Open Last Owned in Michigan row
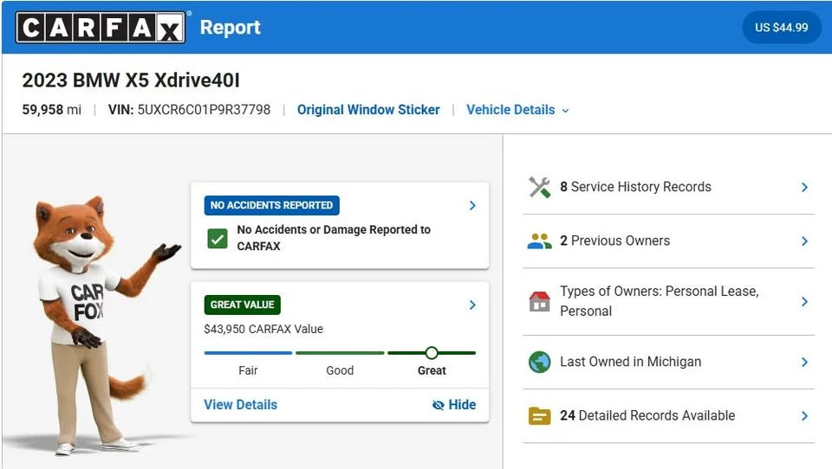Viewport: 832px width, 469px height. (668, 362)
